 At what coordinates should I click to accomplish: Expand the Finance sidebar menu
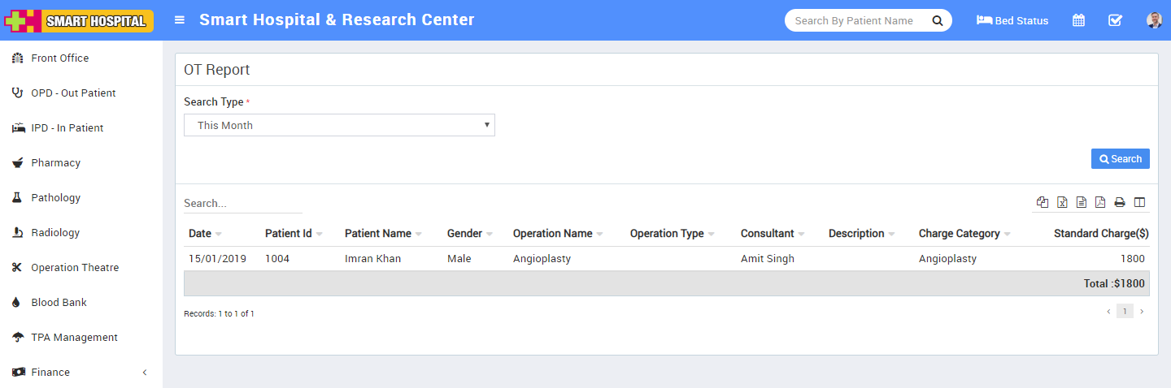tap(81, 372)
